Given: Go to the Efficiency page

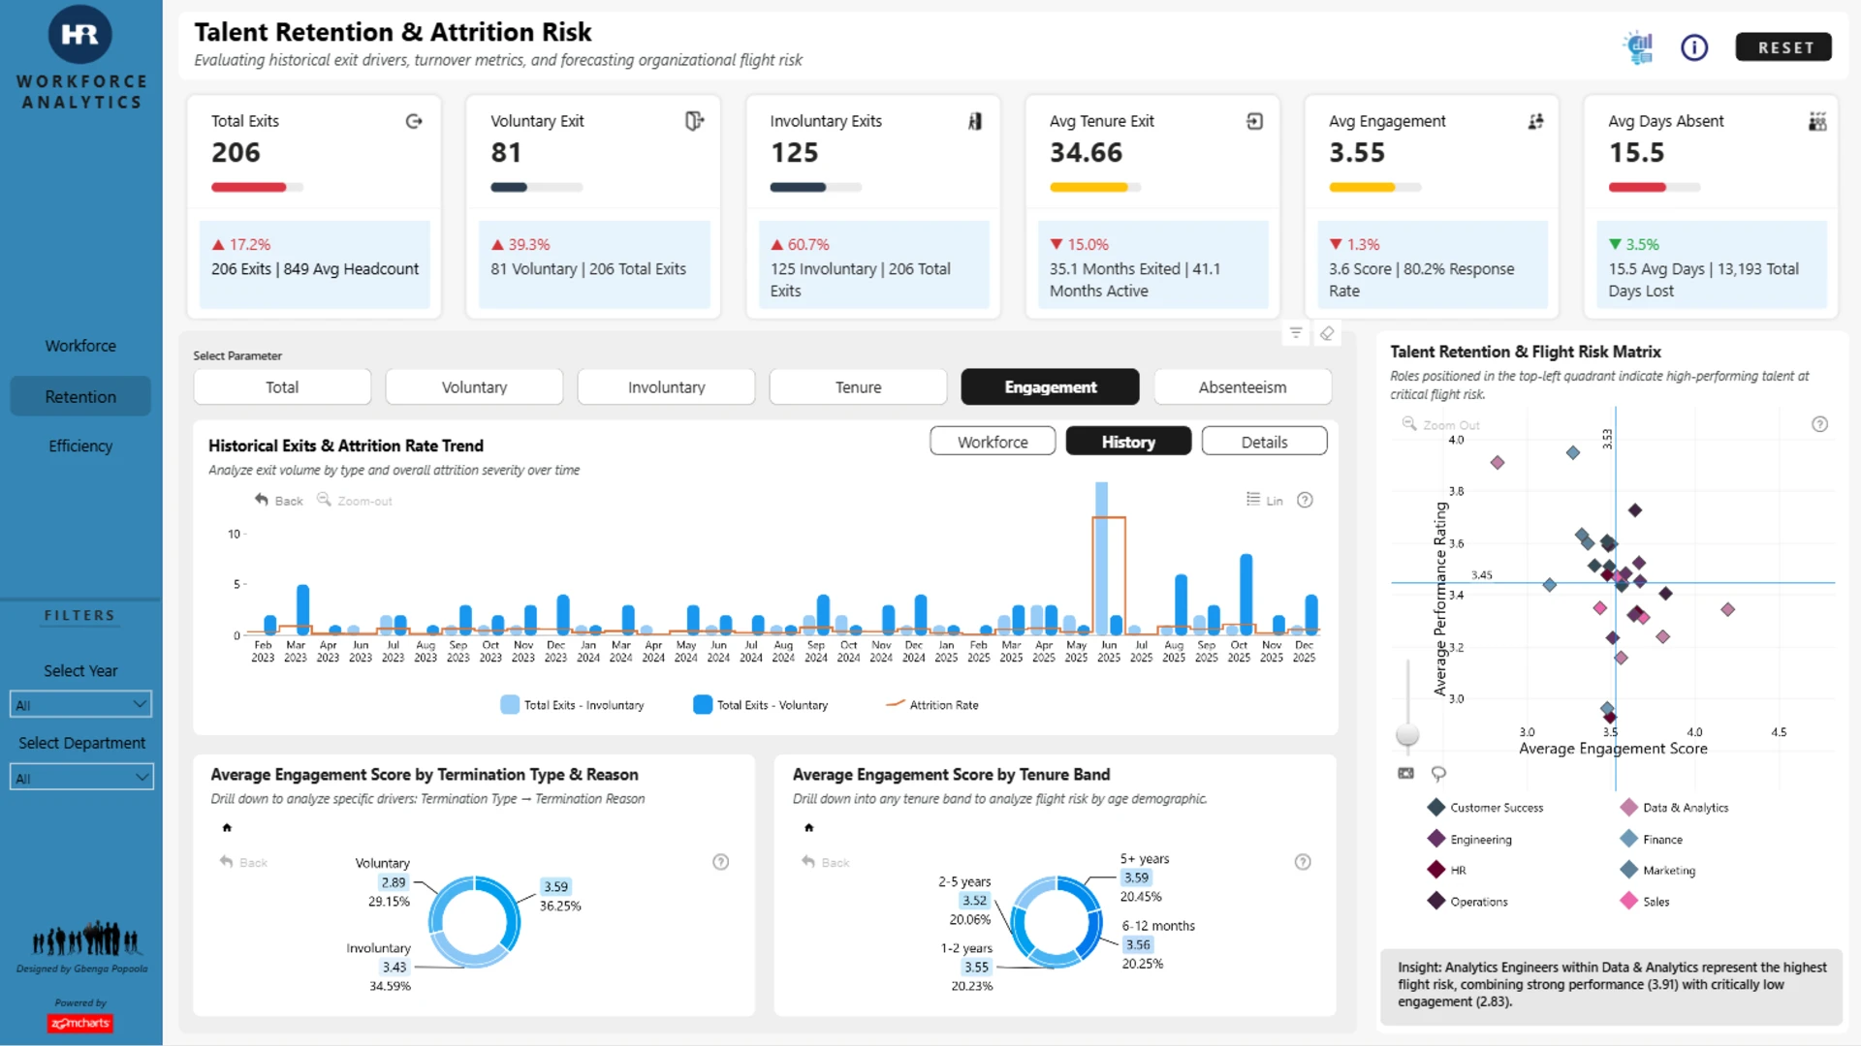Looking at the screenshot, I should click(80, 446).
